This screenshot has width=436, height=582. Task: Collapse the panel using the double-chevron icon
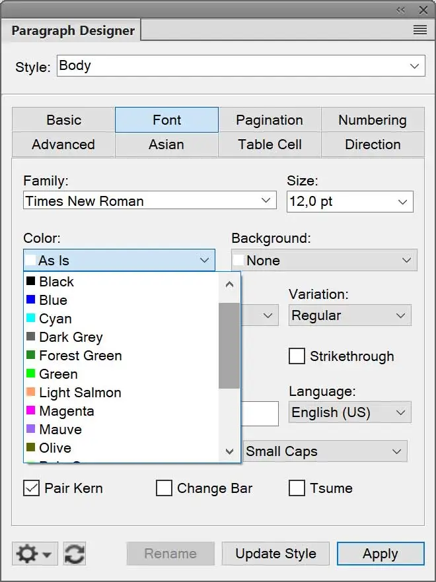coord(400,10)
